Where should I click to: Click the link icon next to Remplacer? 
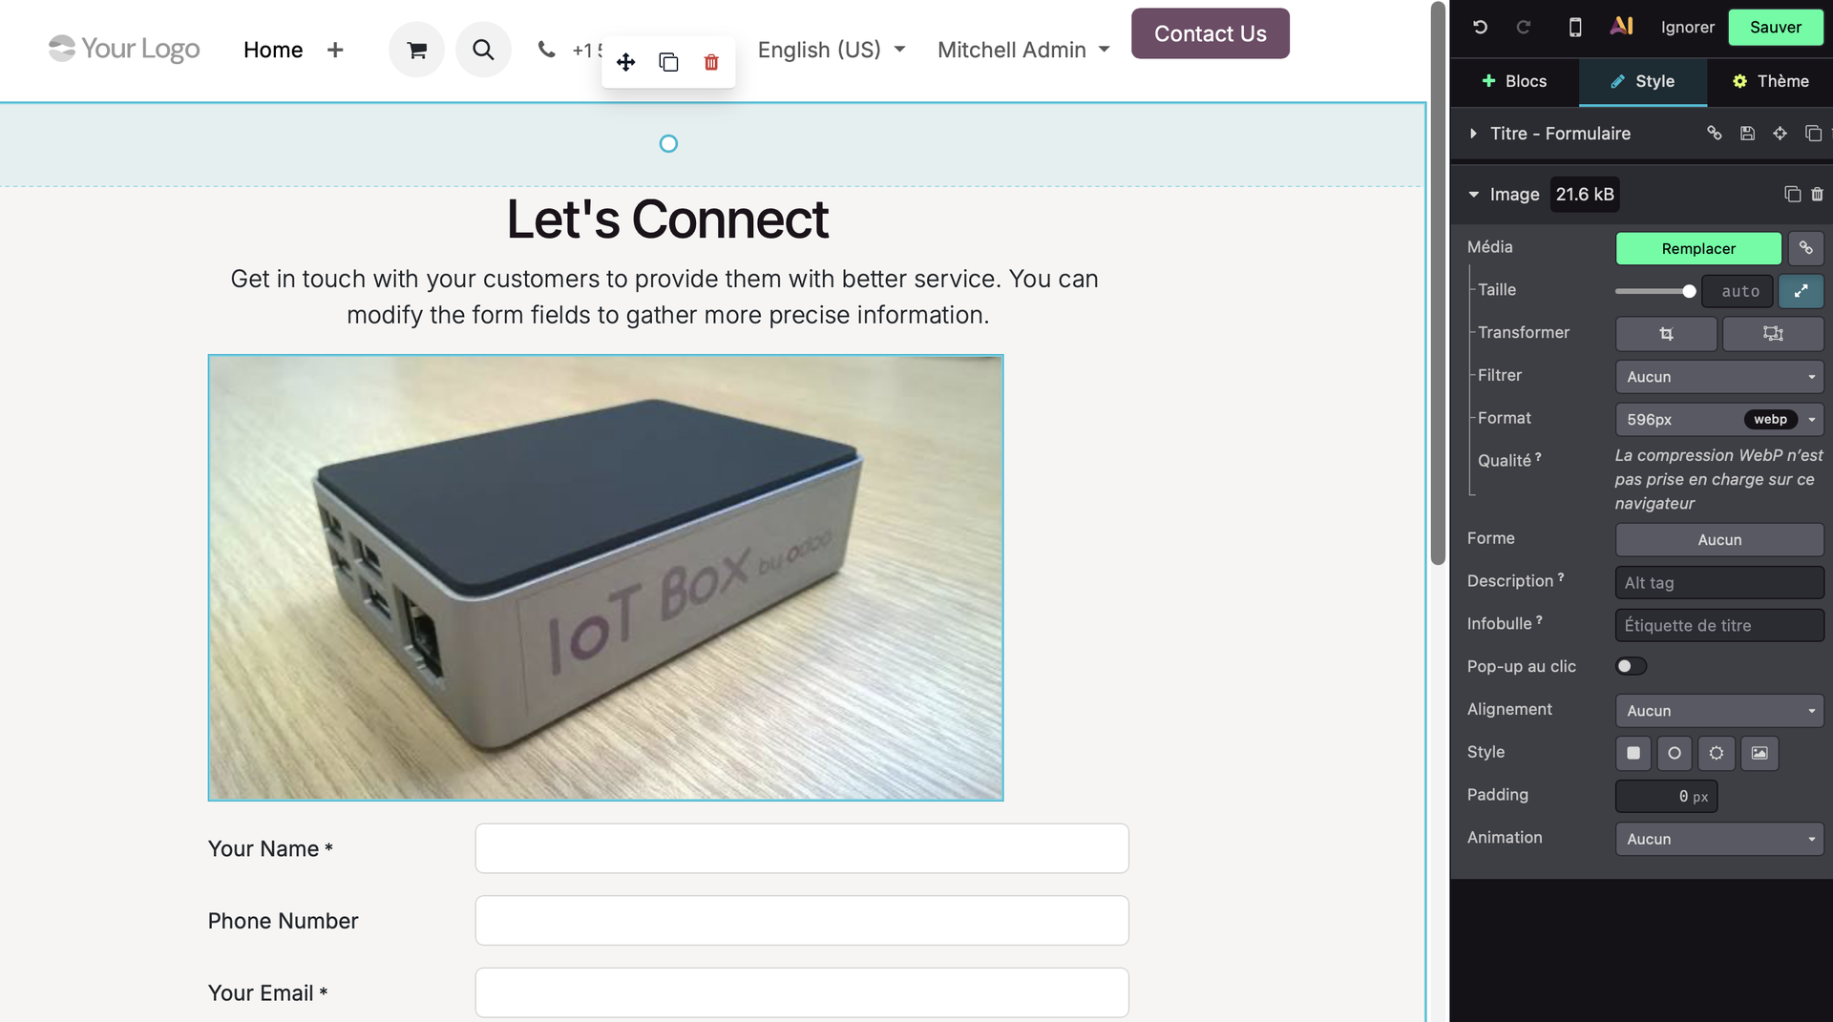coord(1805,248)
